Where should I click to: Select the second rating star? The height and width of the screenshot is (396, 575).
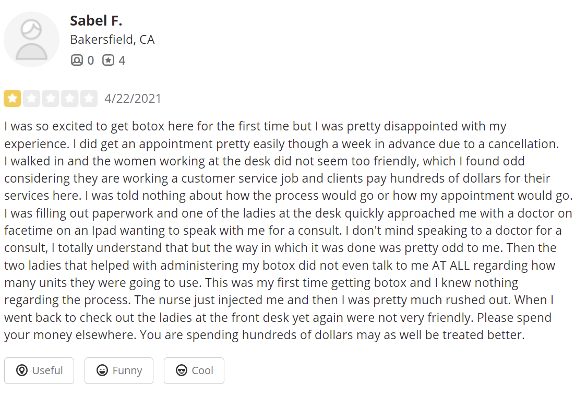point(31,98)
